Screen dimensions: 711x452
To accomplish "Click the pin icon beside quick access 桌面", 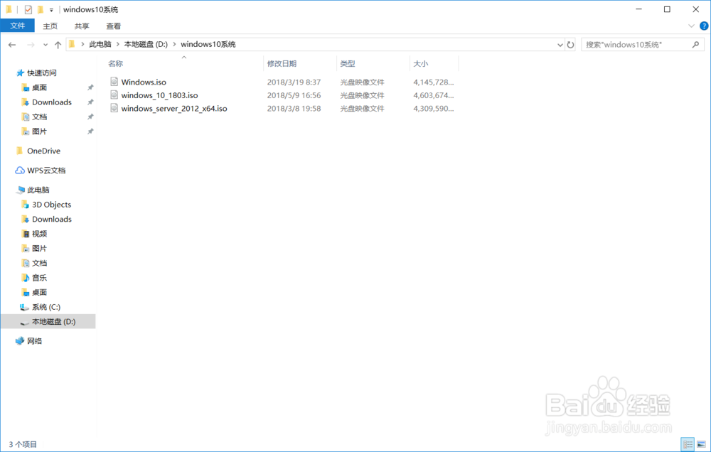I will (x=90, y=87).
